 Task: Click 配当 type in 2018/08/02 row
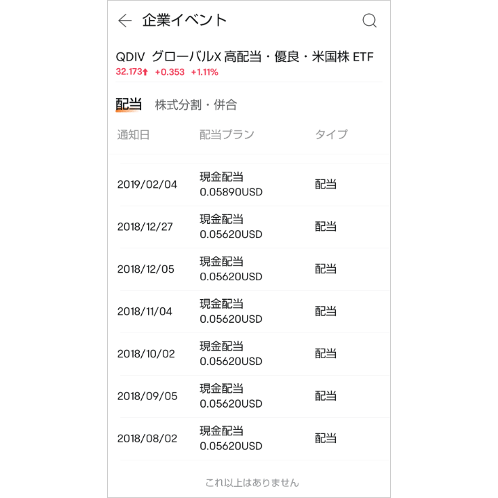pos(326,438)
